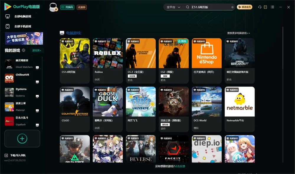Clear the search field text
The height and width of the screenshot is (174, 295).
(232, 7)
